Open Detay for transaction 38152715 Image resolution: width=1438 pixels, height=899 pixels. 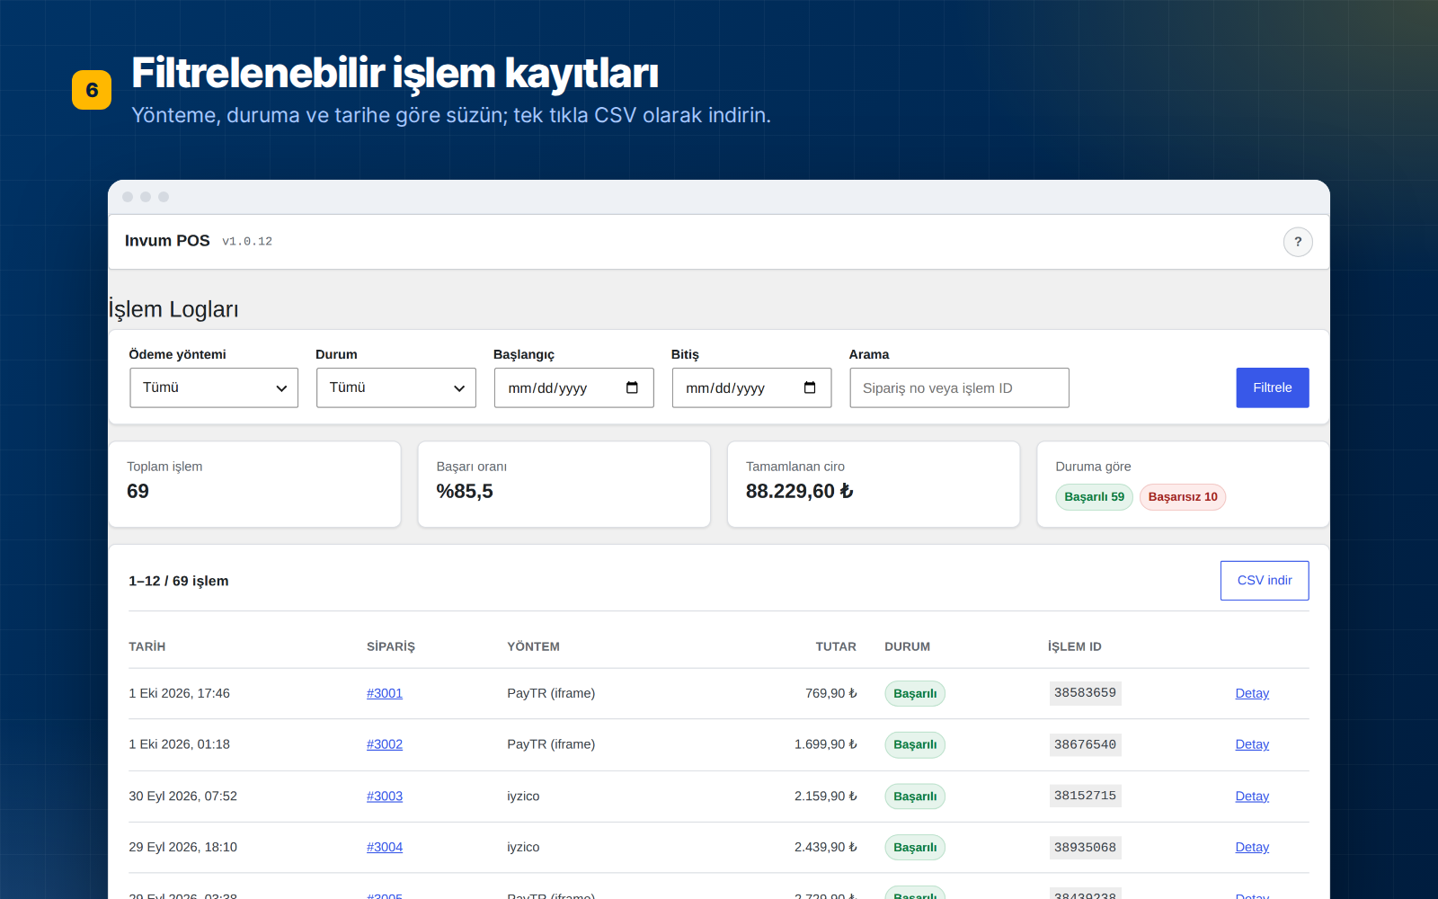tap(1252, 797)
